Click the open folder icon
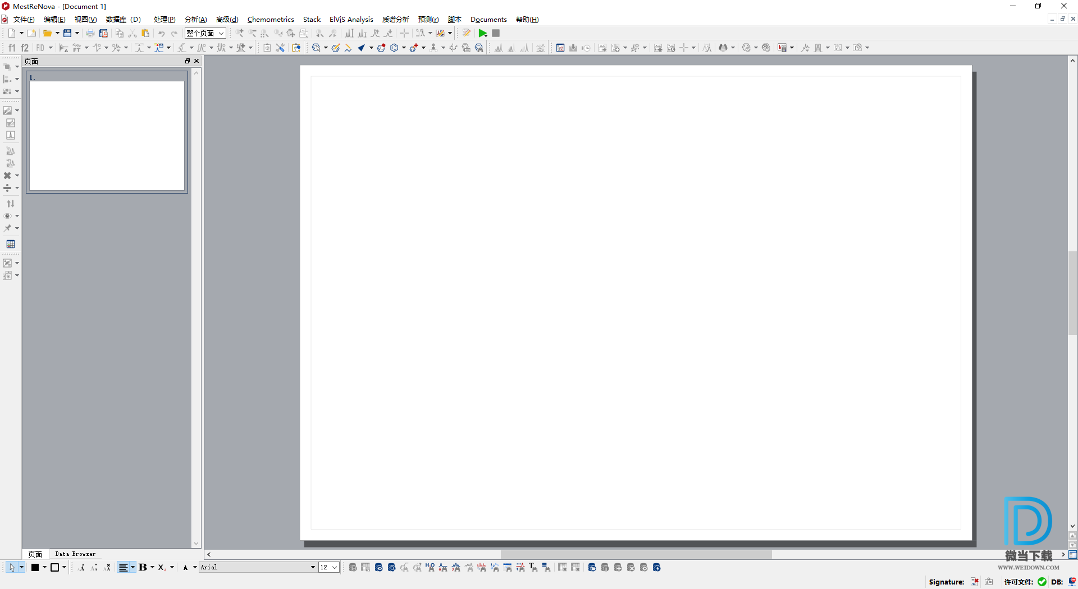Screen dimensions: 1078x589 (48, 33)
